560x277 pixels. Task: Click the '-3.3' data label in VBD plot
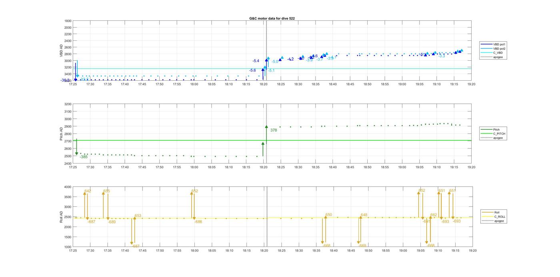pos(442,56)
